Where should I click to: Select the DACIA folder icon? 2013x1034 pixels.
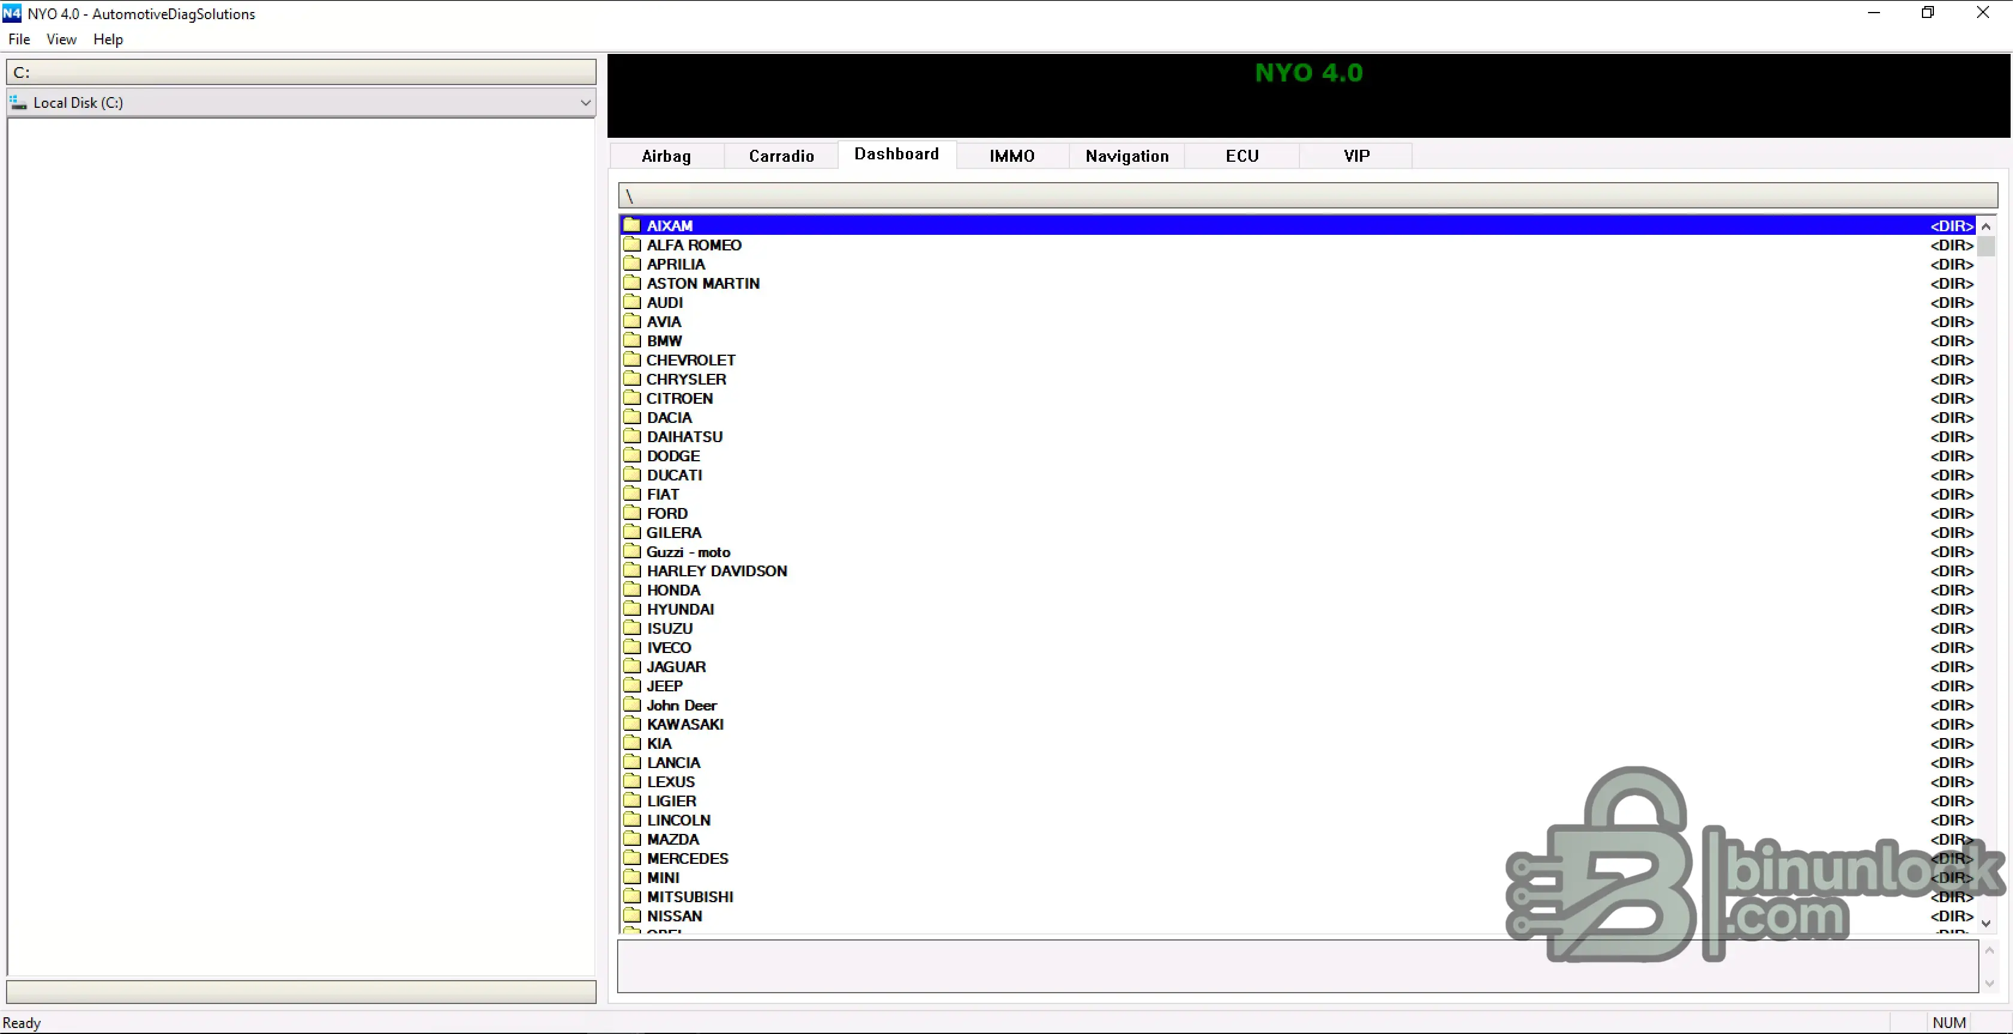point(631,416)
